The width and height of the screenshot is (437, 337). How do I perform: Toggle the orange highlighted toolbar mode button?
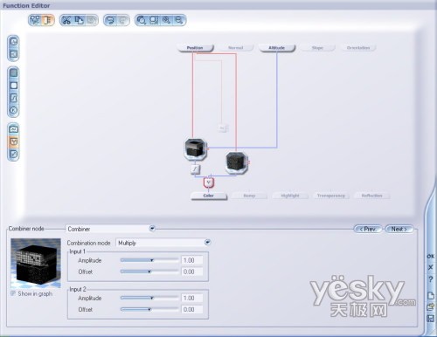coord(47,20)
